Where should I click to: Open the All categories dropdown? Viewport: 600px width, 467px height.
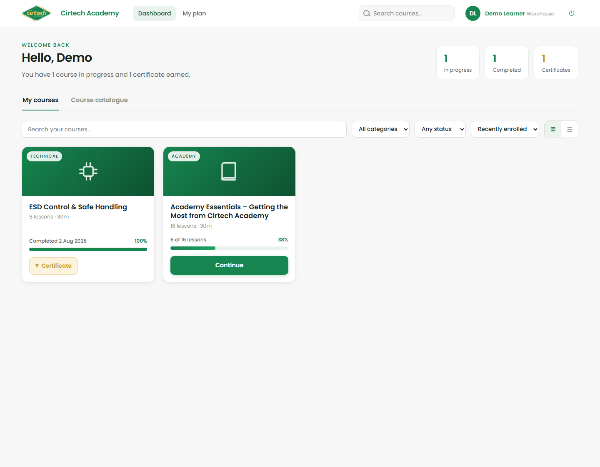(x=380, y=129)
